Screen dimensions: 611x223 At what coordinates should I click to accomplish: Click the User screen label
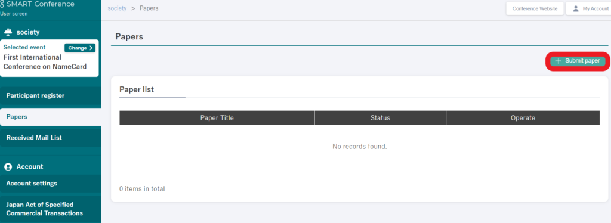(14, 14)
